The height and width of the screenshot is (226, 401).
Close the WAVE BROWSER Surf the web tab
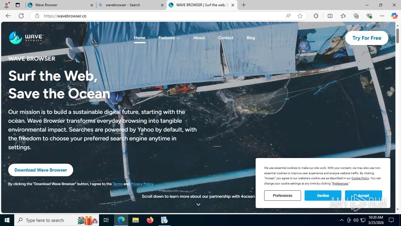click(233, 5)
